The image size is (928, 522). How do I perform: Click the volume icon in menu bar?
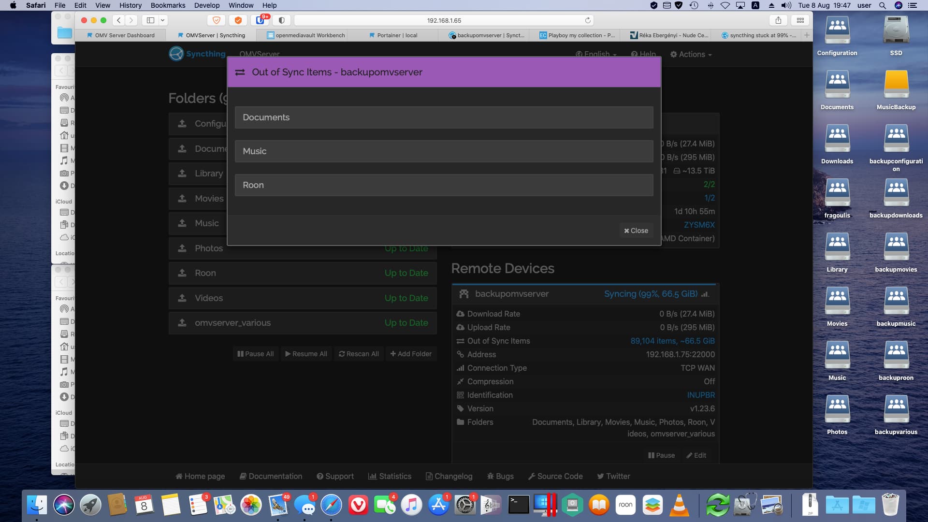point(786,5)
